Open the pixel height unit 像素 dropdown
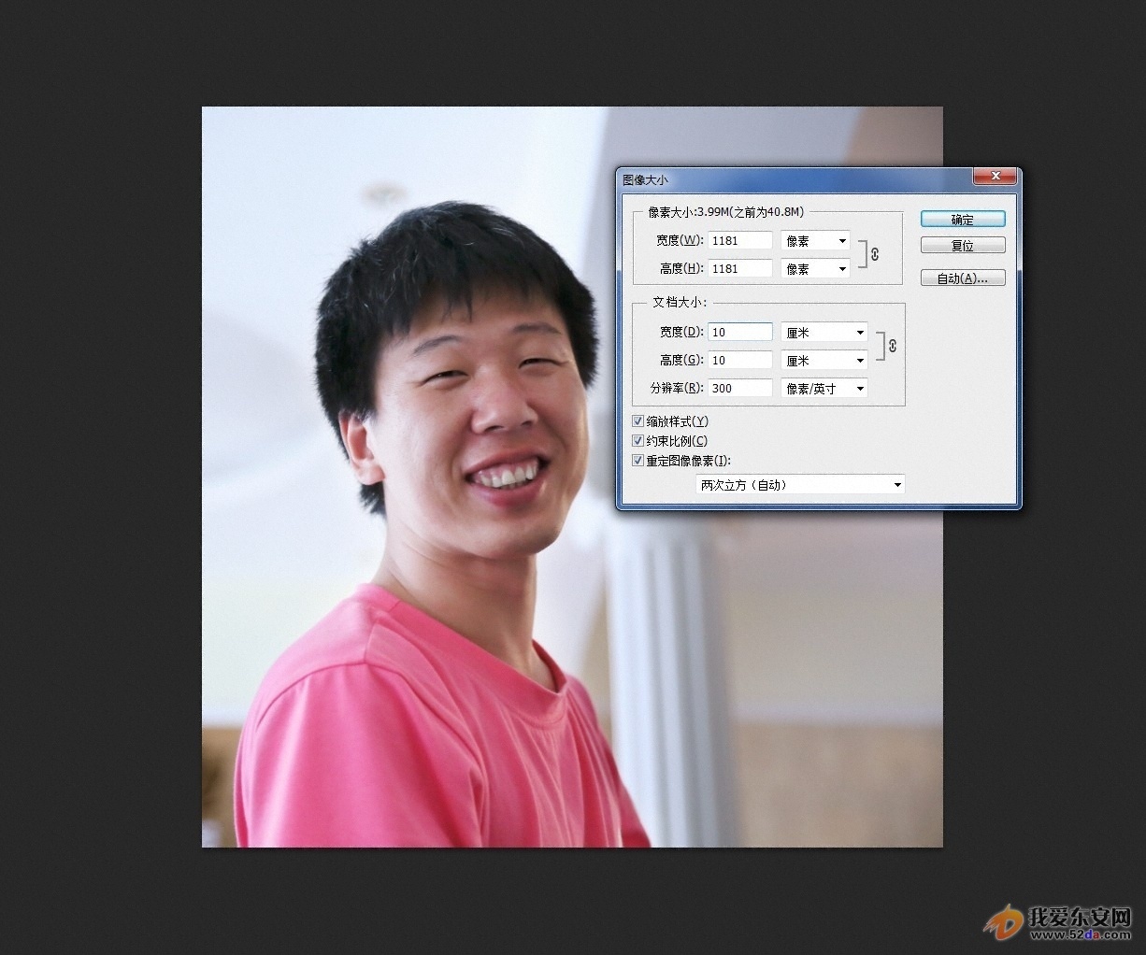 point(815,269)
